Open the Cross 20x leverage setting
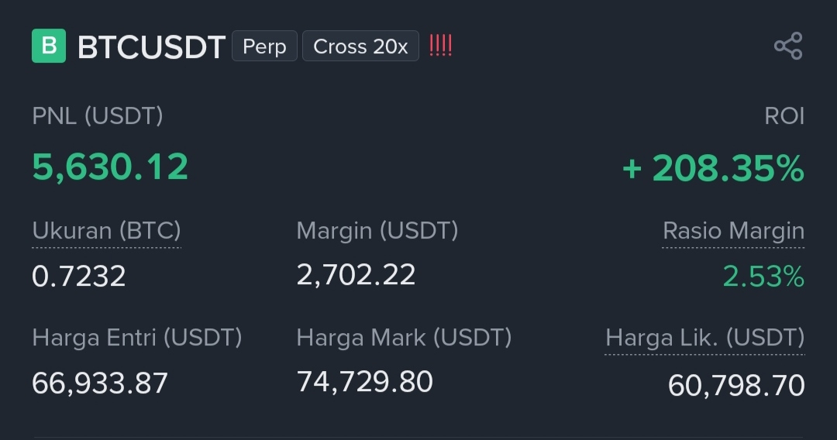The width and height of the screenshot is (837, 440). click(x=361, y=46)
